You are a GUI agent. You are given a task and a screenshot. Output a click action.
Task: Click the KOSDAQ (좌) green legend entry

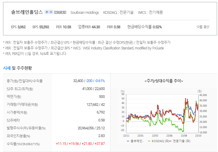(x=159, y=141)
